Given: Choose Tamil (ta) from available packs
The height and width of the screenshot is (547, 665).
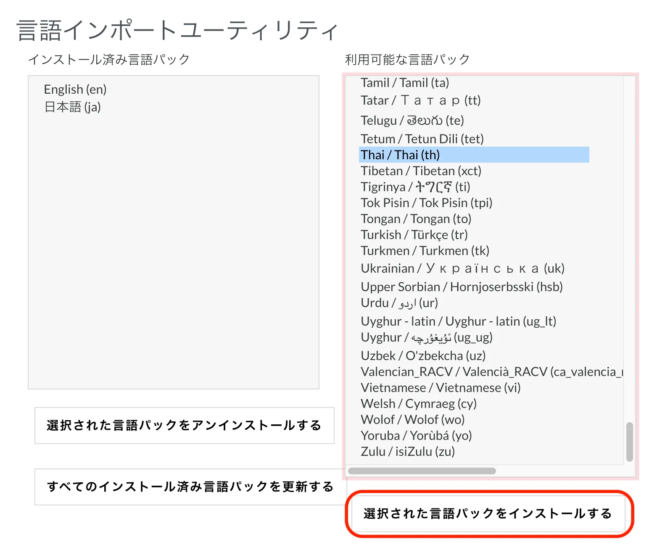Looking at the screenshot, I should pos(404,83).
